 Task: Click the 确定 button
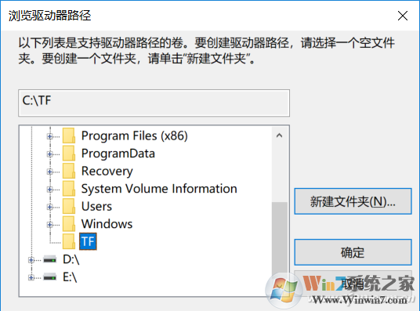(x=353, y=252)
